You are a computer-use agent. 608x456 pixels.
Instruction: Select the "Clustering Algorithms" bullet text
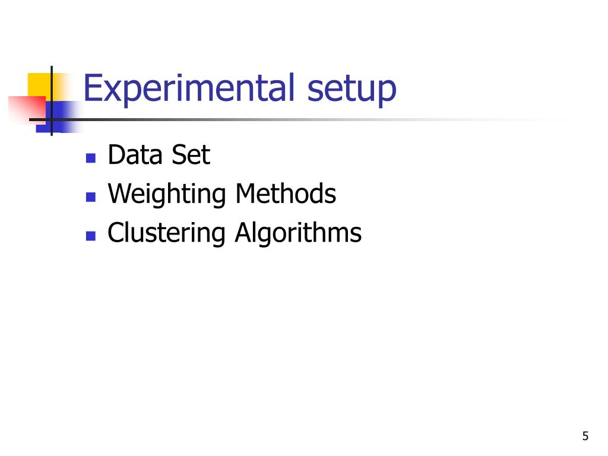click(235, 233)
